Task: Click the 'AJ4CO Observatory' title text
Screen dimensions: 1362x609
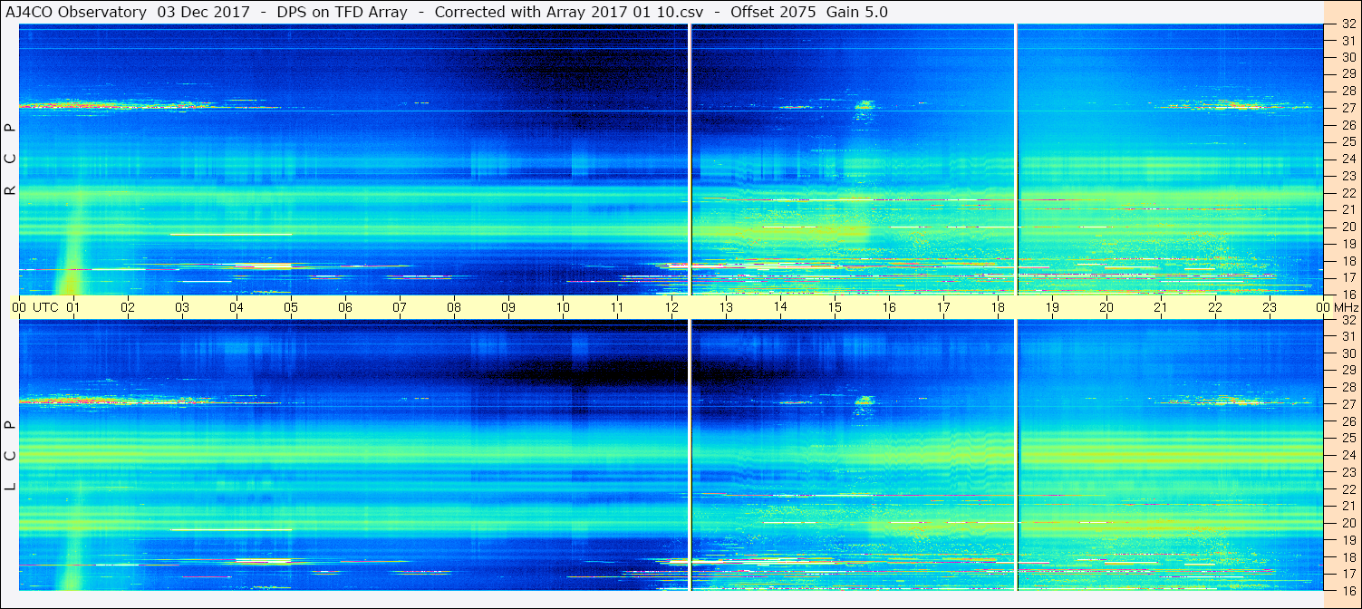Action: point(76,12)
